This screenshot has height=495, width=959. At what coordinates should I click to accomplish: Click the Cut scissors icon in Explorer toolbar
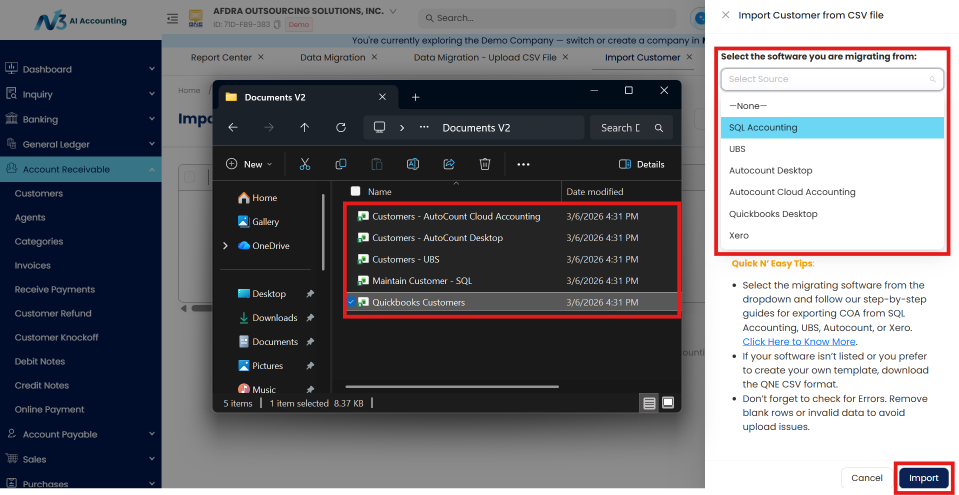(x=304, y=164)
